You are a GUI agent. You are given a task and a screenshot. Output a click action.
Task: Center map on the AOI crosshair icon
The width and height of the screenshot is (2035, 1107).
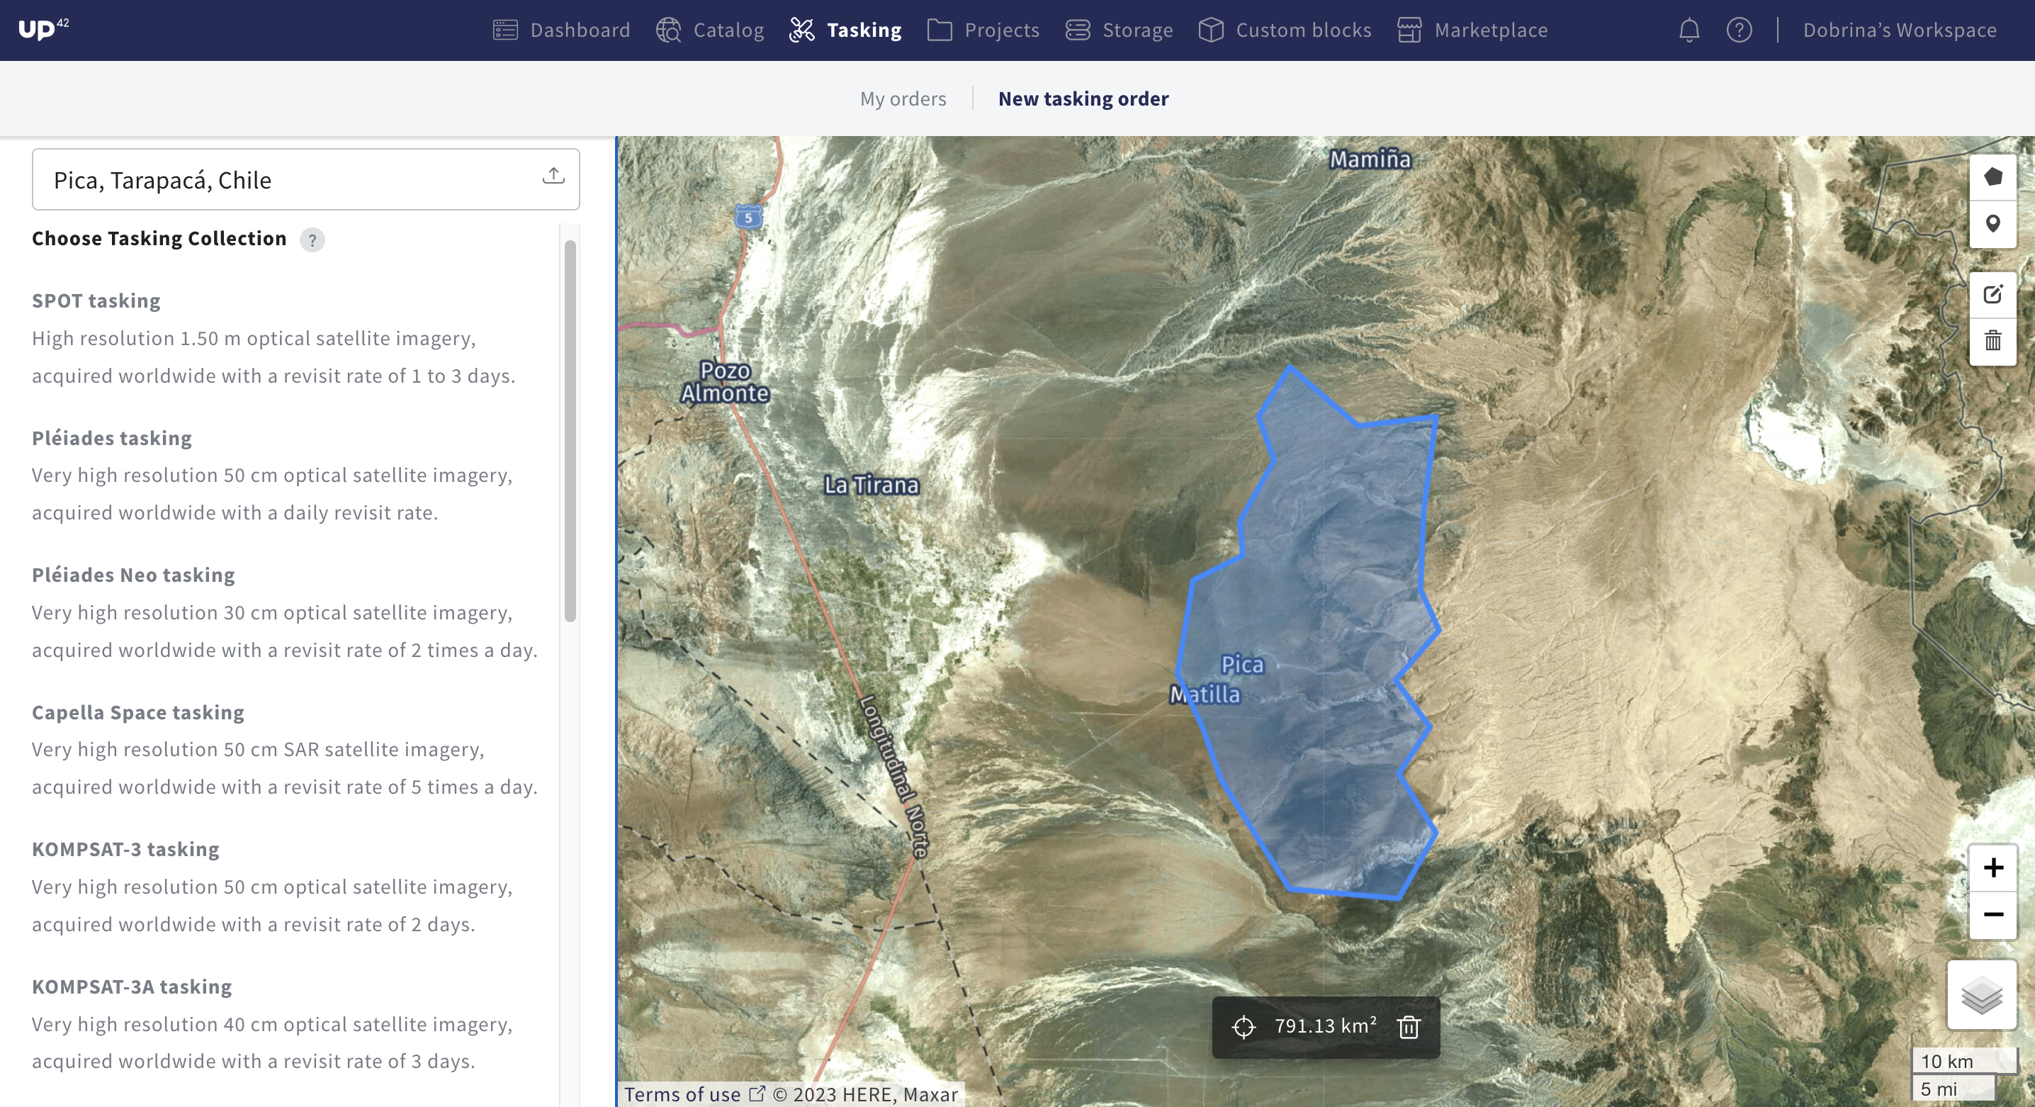pos(1244,1026)
